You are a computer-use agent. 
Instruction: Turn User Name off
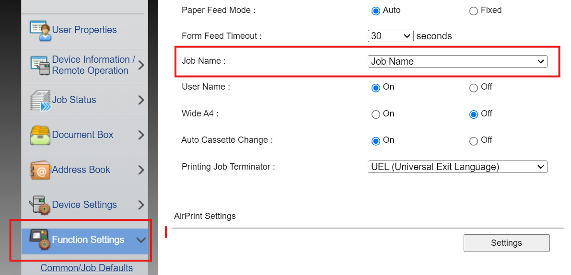point(474,88)
